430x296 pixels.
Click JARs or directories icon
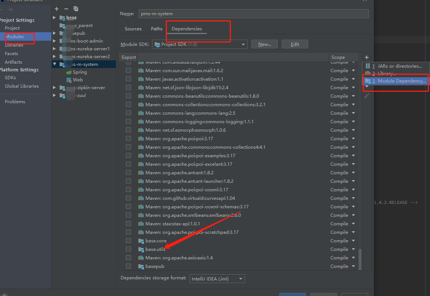coord(368,66)
